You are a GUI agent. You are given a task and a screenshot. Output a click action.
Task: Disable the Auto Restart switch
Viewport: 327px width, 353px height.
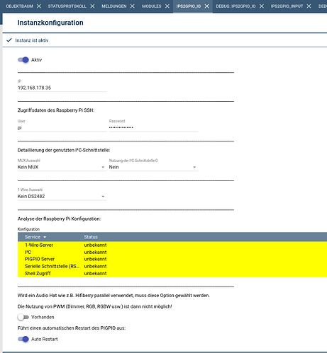coord(23,339)
